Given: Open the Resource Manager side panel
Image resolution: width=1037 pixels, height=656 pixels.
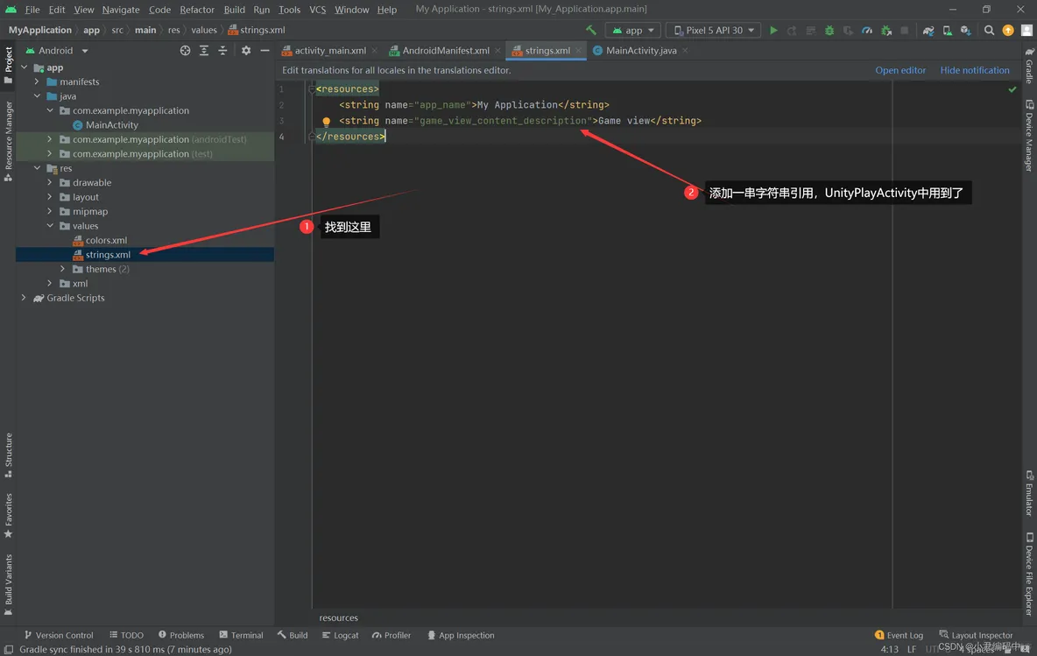Looking at the screenshot, I should pos(8,141).
